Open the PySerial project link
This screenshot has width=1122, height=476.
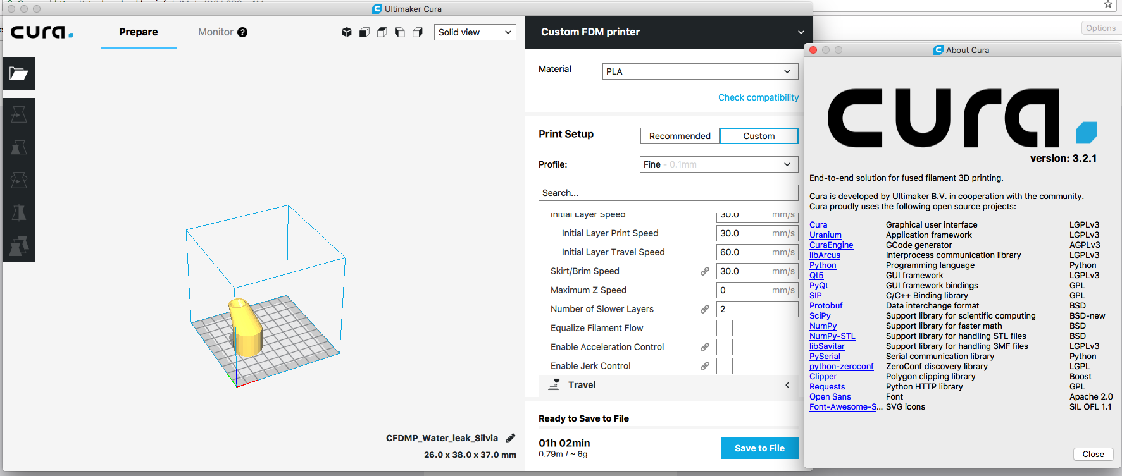(825, 357)
